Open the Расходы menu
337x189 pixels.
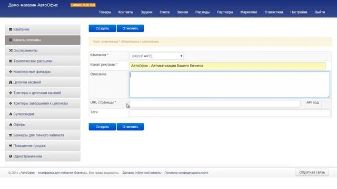point(202,12)
